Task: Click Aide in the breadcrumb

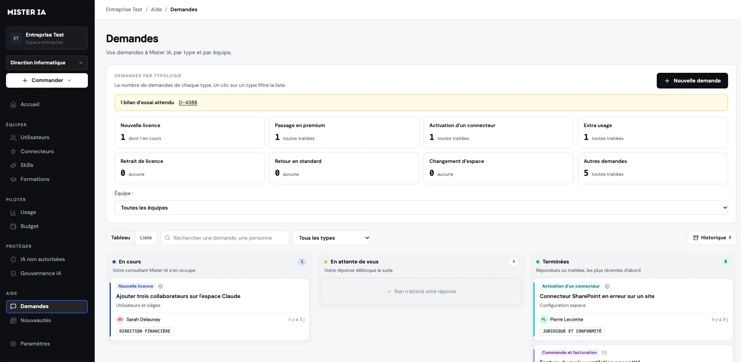Action: (156, 10)
